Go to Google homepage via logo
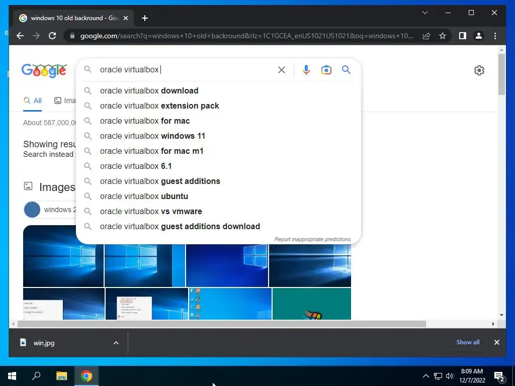The height and width of the screenshot is (386, 515). [44, 70]
